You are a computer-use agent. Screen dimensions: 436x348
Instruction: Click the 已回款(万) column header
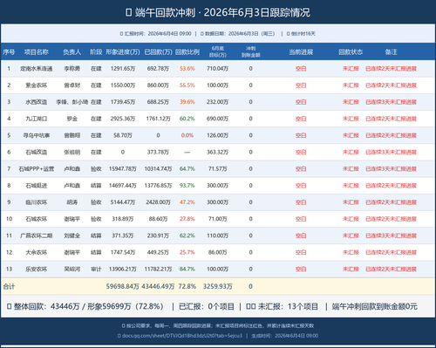point(158,52)
